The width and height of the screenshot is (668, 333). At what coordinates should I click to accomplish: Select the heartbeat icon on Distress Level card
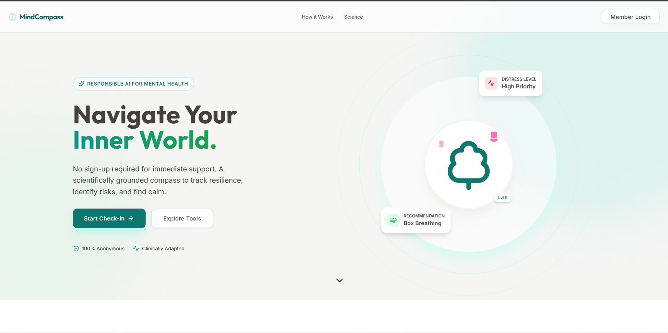point(491,83)
